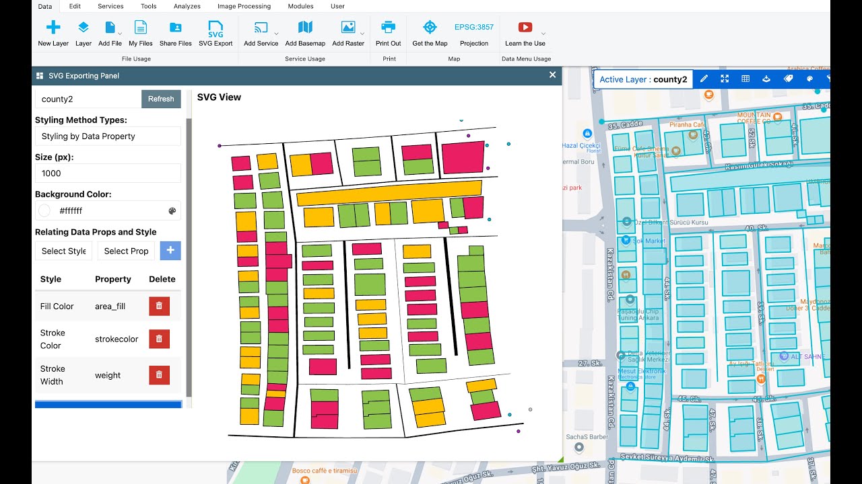Open background color palette picker icon
This screenshot has width=862, height=484.
(x=172, y=211)
